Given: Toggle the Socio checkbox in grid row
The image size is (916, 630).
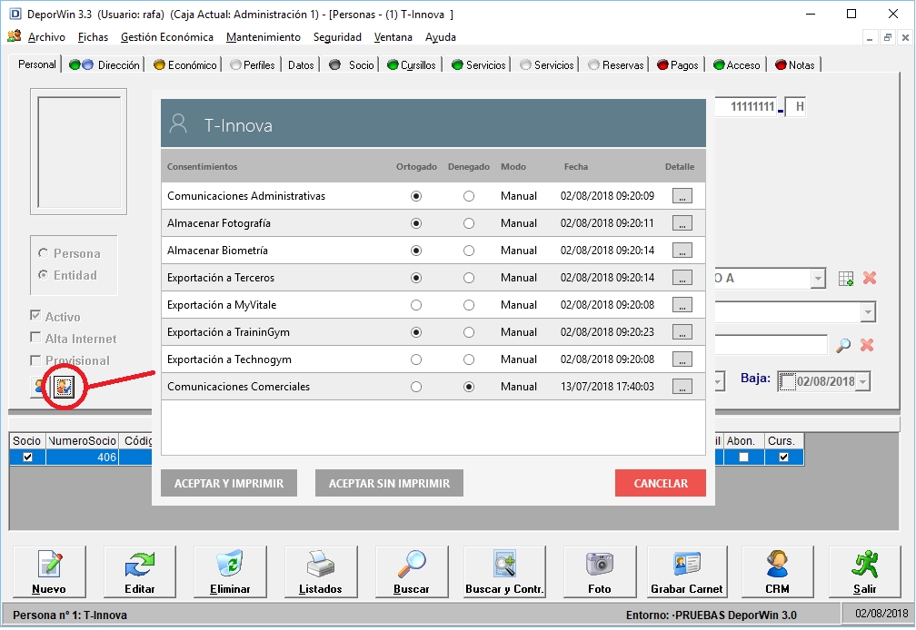Looking at the screenshot, I should [27, 458].
